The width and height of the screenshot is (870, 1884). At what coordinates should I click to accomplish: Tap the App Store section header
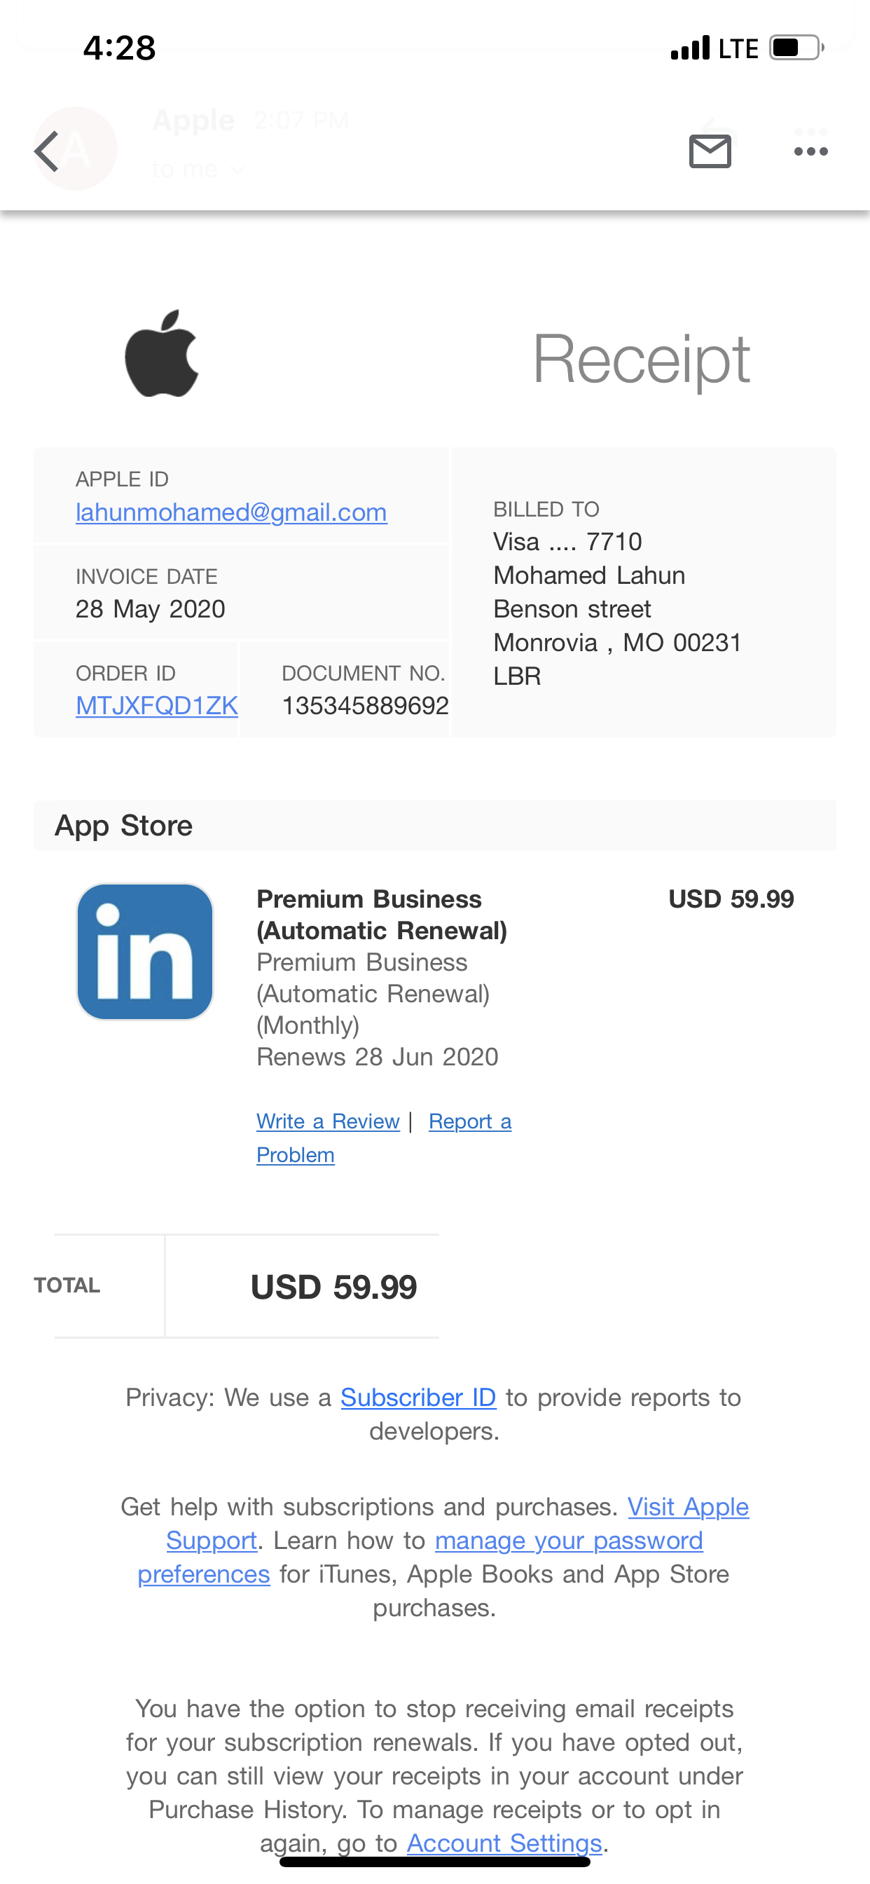(x=123, y=826)
